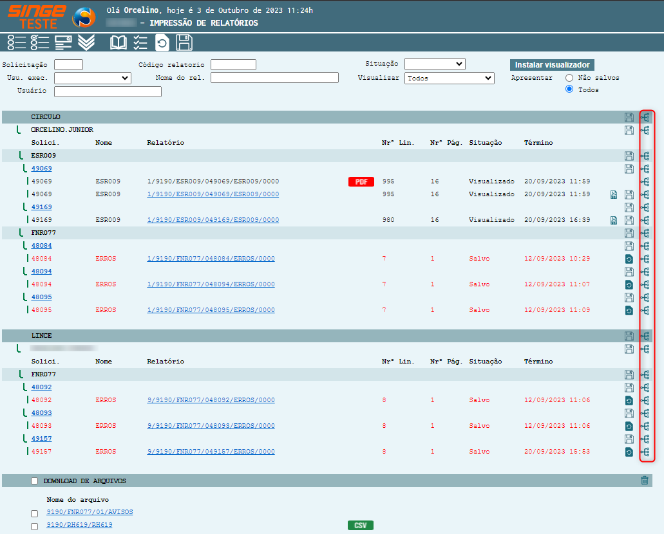
Task: Click the checkmark list toolbar icon
Action: pyautogui.click(x=140, y=42)
